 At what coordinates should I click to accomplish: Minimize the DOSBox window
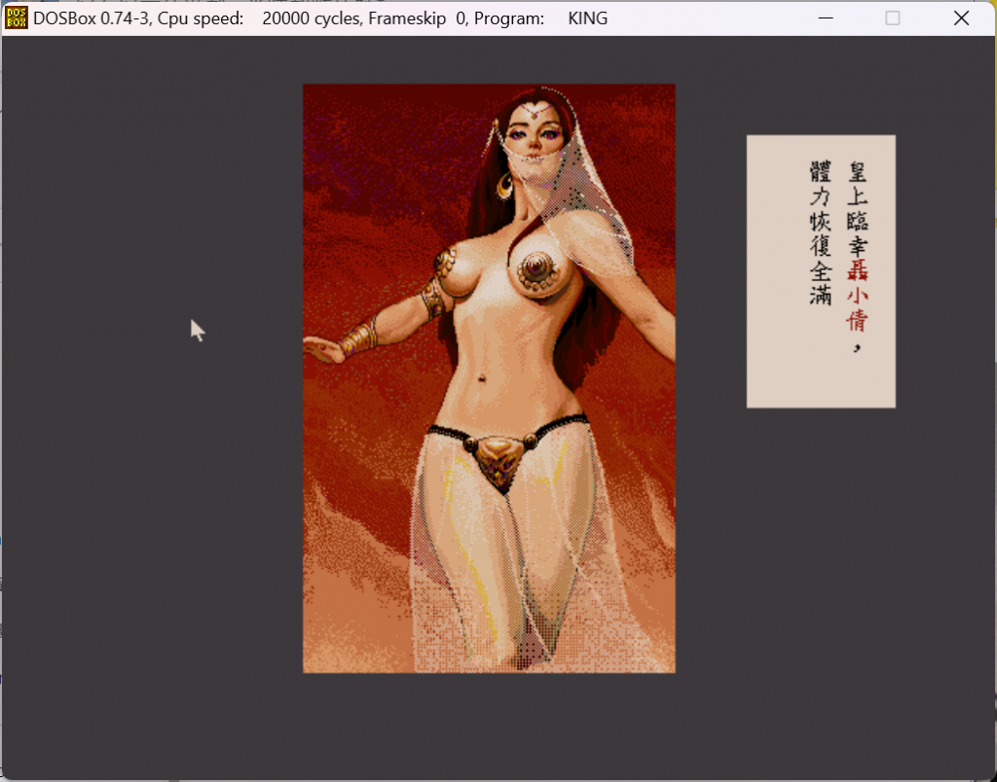826,18
